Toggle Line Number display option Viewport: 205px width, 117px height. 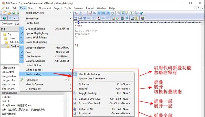[x=46, y=57]
